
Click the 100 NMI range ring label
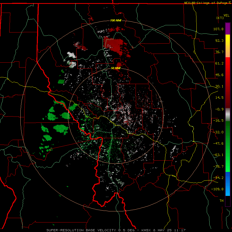(x=116, y=20)
